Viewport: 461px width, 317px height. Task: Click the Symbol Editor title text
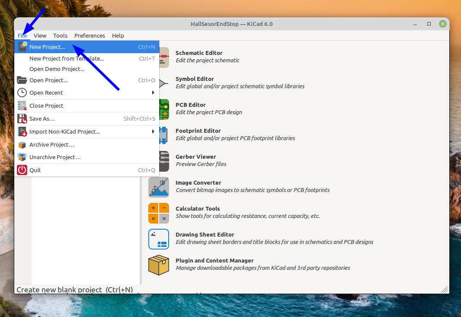click(x=195, y=79)
